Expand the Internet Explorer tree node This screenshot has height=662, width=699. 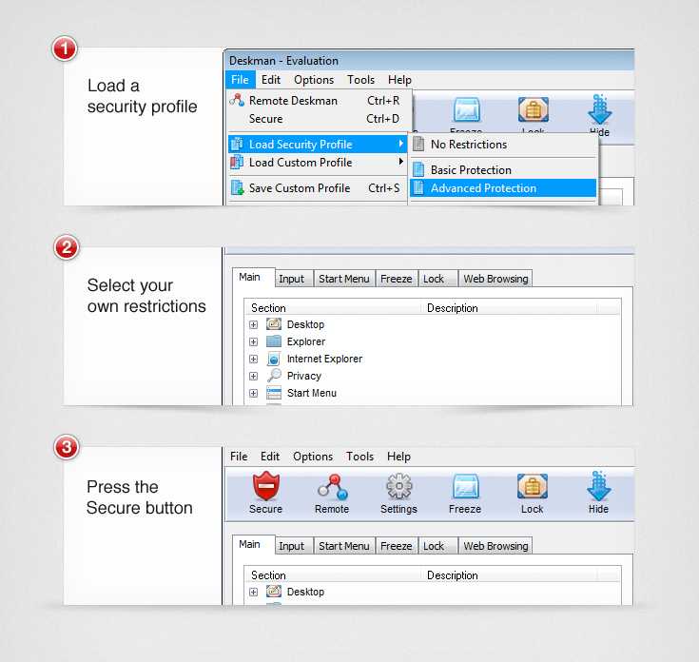point(253,359)
